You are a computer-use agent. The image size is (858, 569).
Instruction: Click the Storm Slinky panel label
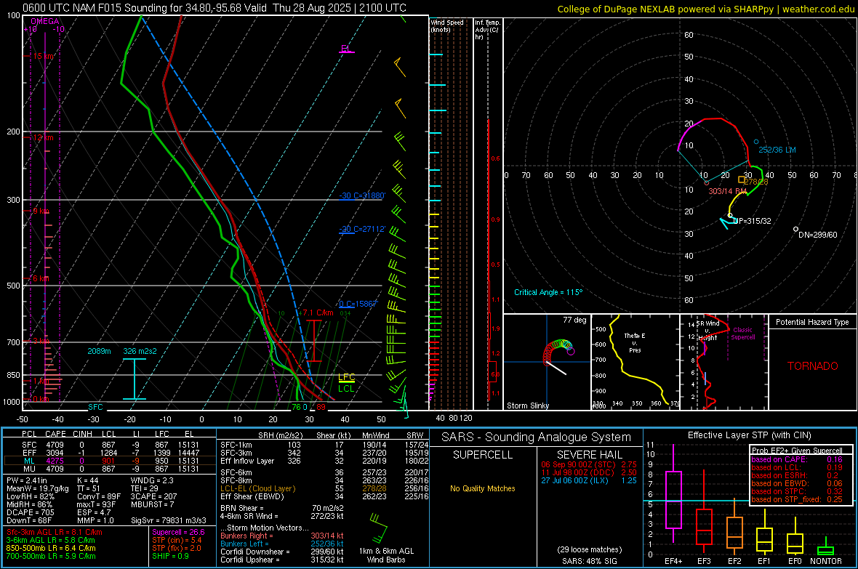pyautogui.click(x=527, y=405)
